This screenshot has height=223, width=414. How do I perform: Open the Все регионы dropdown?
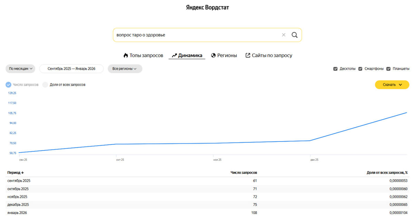click(x=125, y=69)
